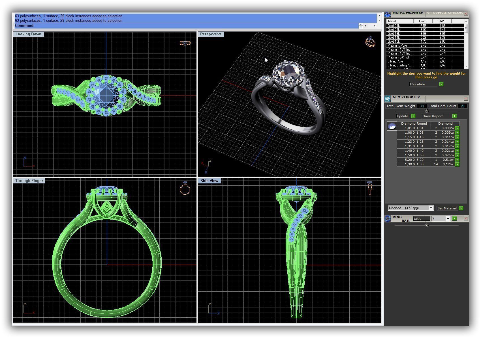
Task: Click the DWT column header
Action: coord(442,21)
